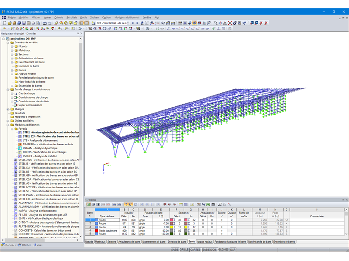Click the last icon in the second toolbar row

(230, 29)
